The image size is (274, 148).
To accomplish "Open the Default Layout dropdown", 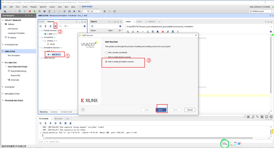I will click(x=261, y=11).
